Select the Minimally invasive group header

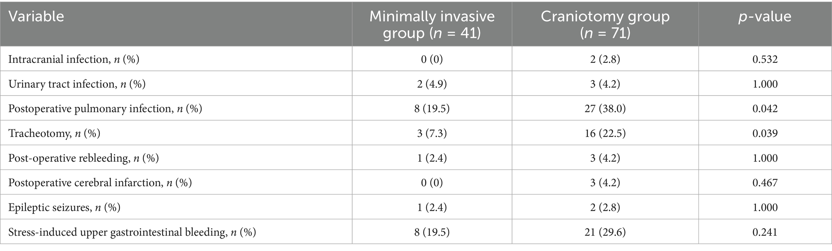(432, 24)
